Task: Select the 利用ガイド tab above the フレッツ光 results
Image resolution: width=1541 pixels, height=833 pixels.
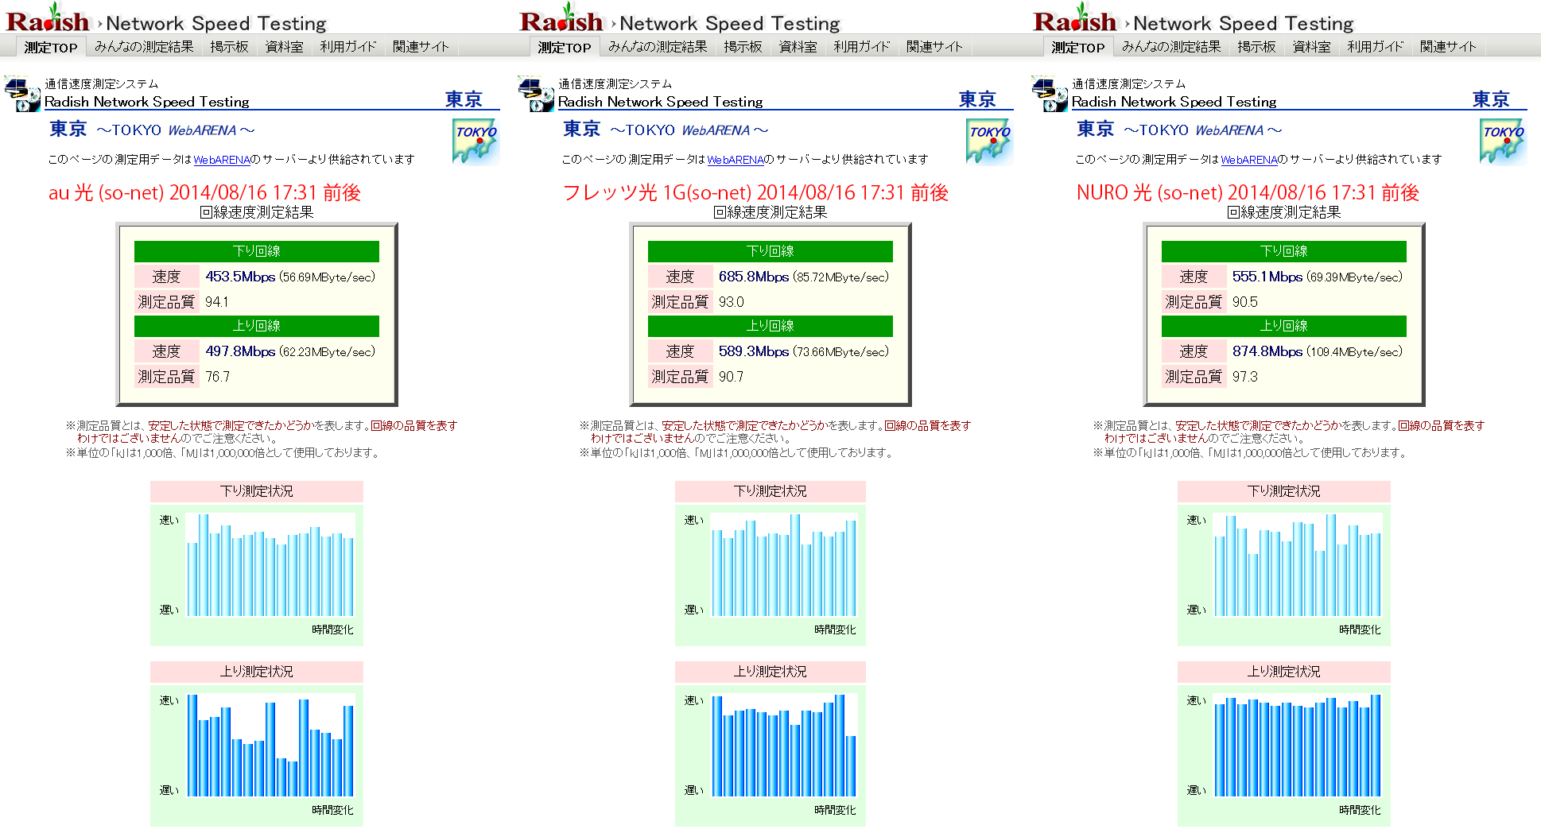Action: [862, 47]
